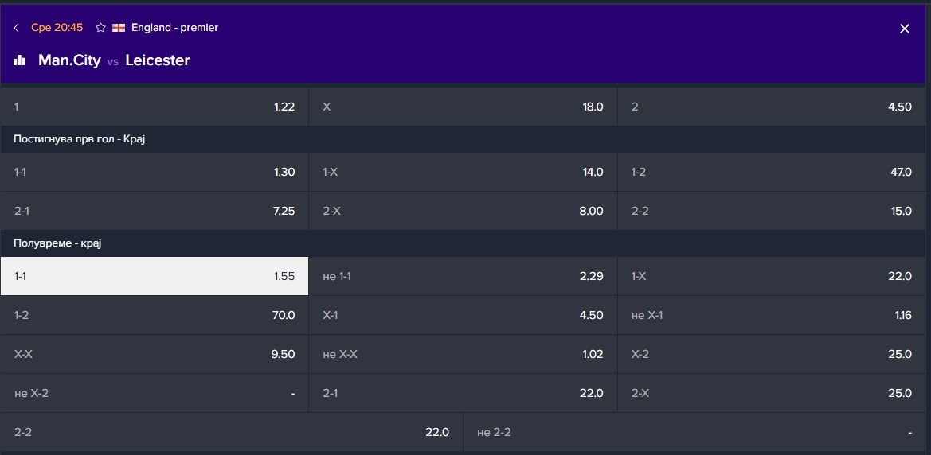Click the England flag icon
931x455 pixels.
click(x=119, y=28)
